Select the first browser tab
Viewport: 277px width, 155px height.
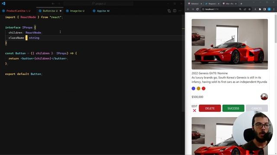coord(195,4)
